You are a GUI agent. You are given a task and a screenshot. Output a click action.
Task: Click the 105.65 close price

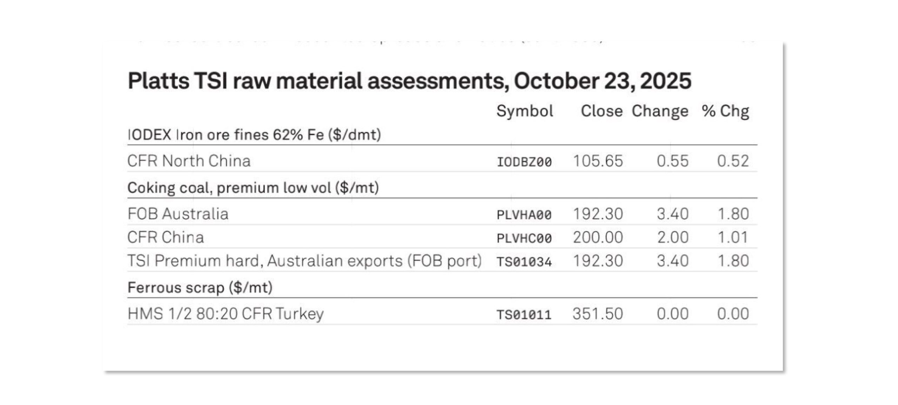598,161
